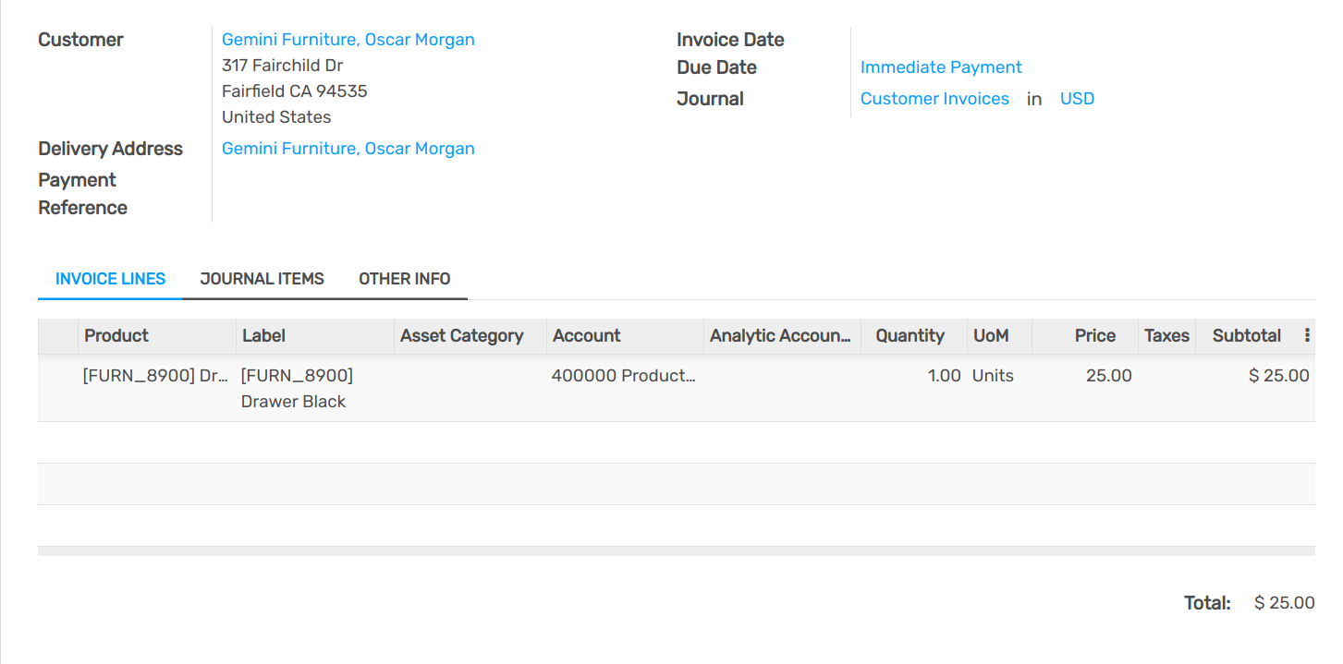Image resolution: width=1343 pixels, height=664 pixels.
Task: Open the optional columns selector icon
Action: click(1306, 335)
